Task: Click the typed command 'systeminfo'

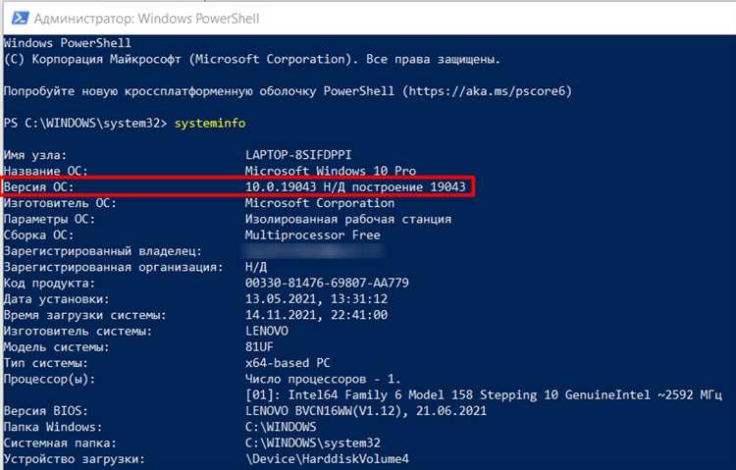Action: 210,124
